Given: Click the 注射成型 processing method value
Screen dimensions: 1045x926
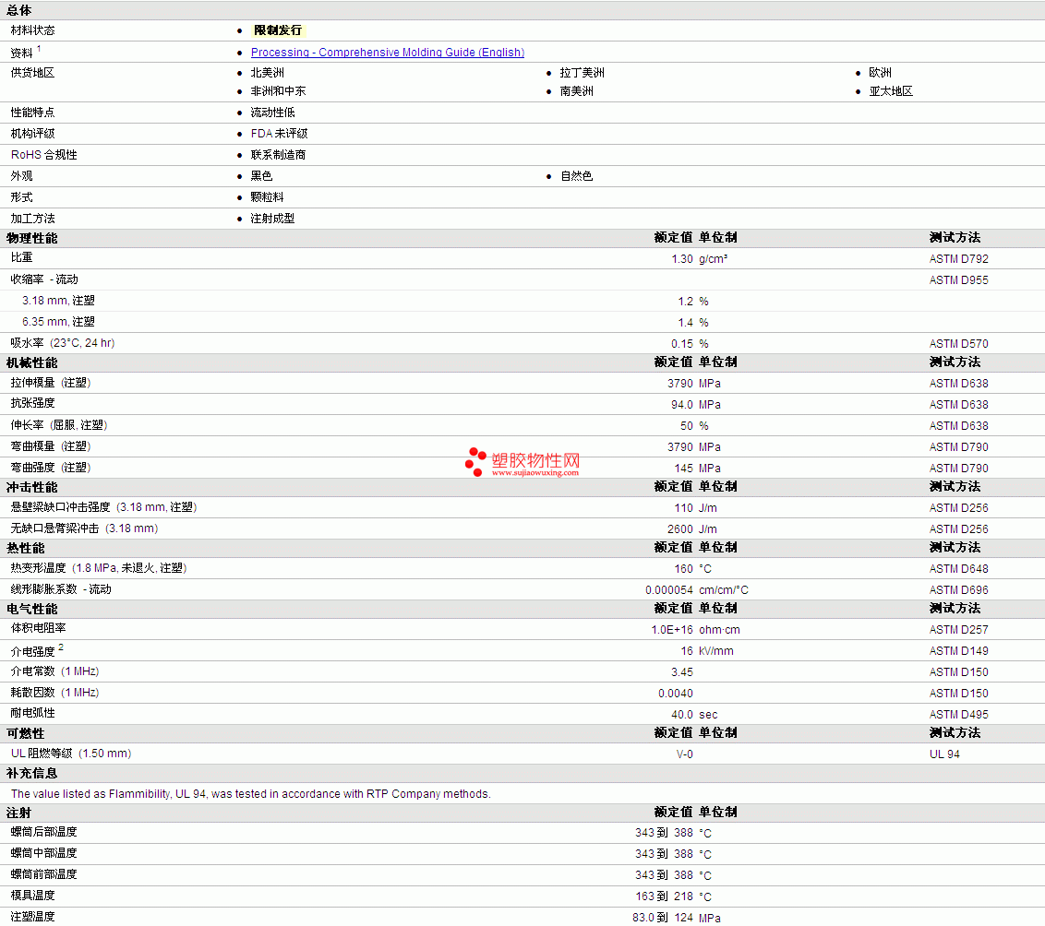Looking at the screenshot, I should (272, 219).
